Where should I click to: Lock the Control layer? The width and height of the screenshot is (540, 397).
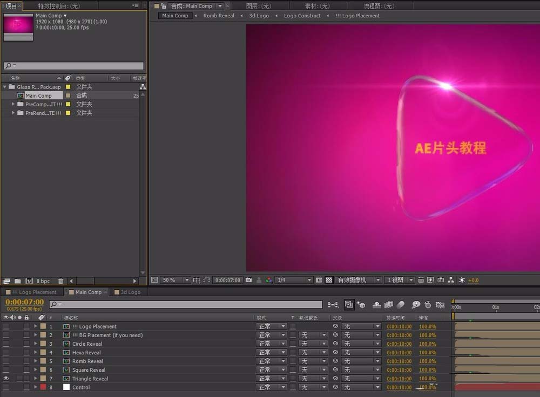[26, 387]
